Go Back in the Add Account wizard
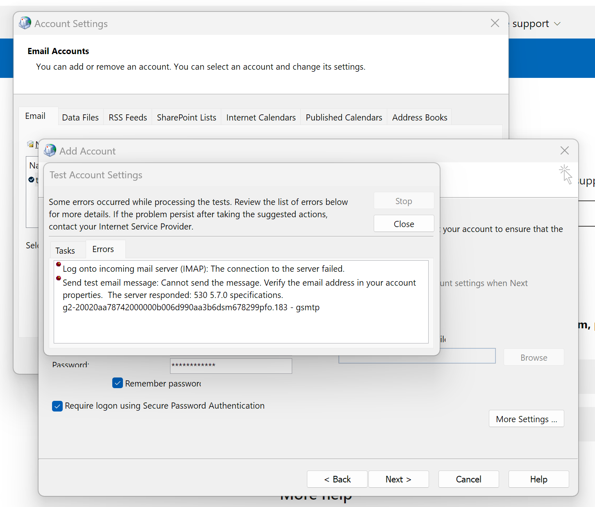Viewport: 595px width, 507px height. (x=337, y=479)
